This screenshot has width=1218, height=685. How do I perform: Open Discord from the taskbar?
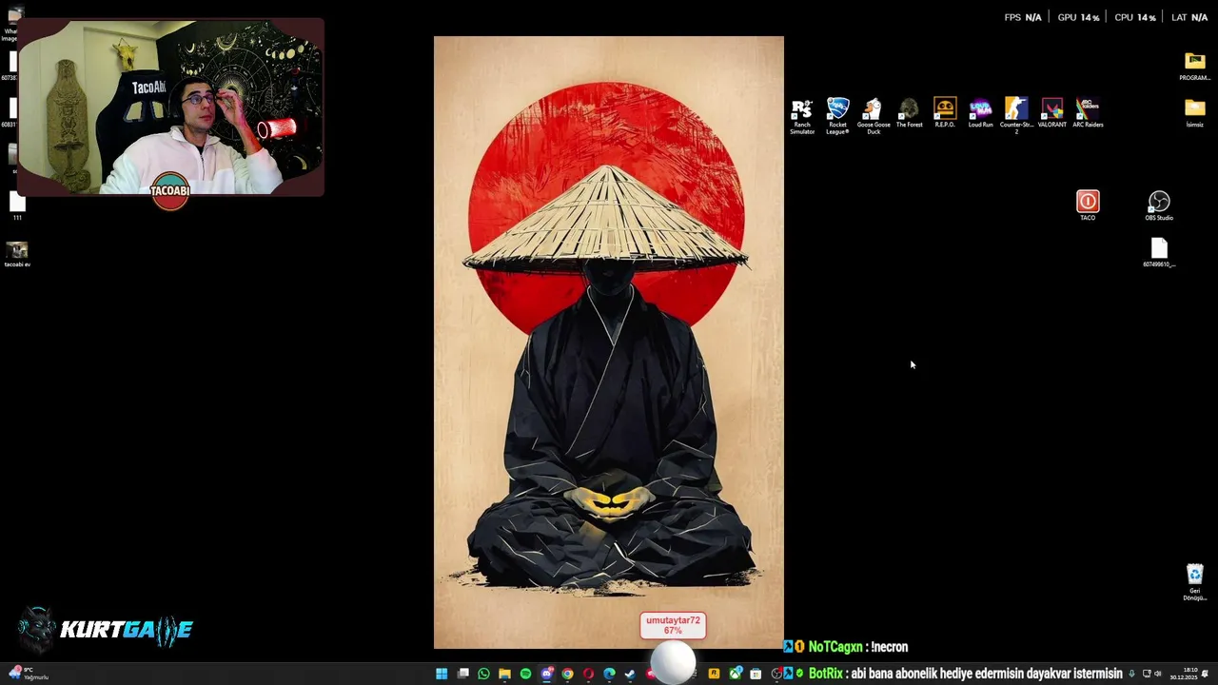pyautogui.click(x=546, y=674)
